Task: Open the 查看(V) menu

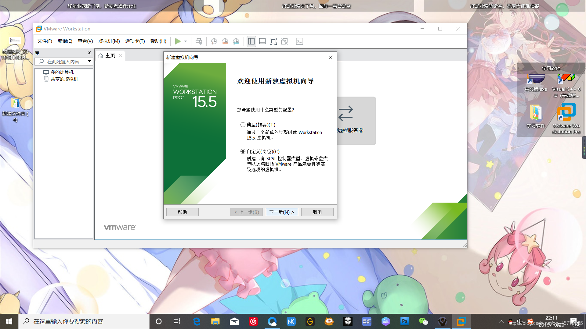Action: [85, 41]
